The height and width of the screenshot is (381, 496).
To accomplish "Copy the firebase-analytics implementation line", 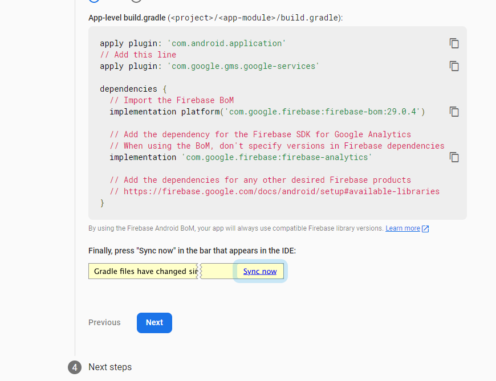I will (454, 157).
